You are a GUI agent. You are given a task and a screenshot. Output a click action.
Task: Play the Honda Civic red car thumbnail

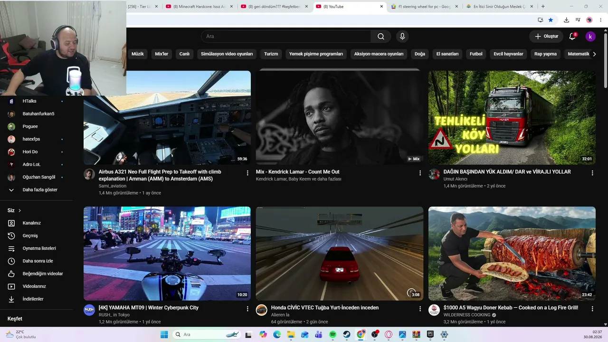click(340, 254)
